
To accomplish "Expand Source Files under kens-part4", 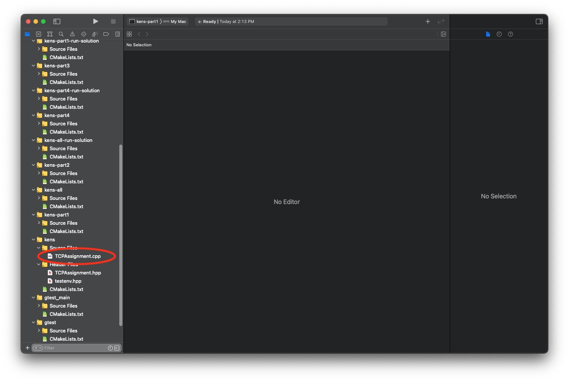I will coord(39,123).
